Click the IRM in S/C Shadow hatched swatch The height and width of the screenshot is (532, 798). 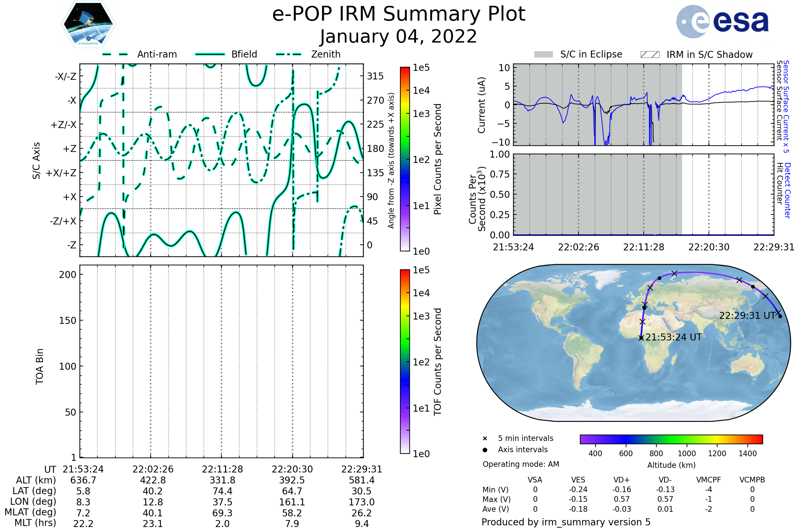coord(650,55)
